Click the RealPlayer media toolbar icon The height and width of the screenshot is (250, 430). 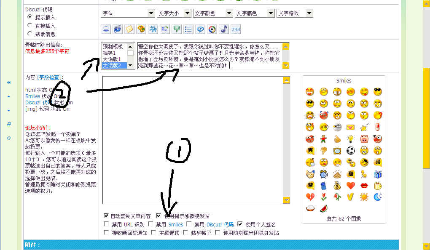click(x=200, y=29)
